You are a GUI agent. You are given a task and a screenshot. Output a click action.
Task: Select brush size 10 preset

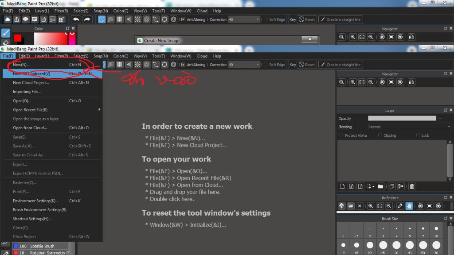coord(436,231)
